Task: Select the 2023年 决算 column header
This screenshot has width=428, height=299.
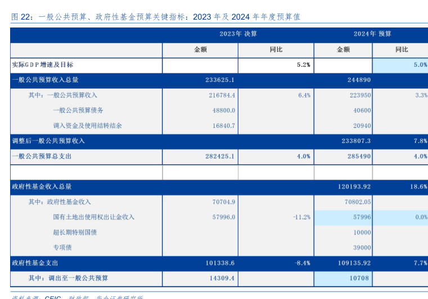Action: pos(238,34)
